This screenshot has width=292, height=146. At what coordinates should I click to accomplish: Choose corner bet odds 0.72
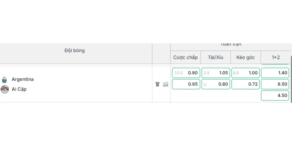(245, 84)
